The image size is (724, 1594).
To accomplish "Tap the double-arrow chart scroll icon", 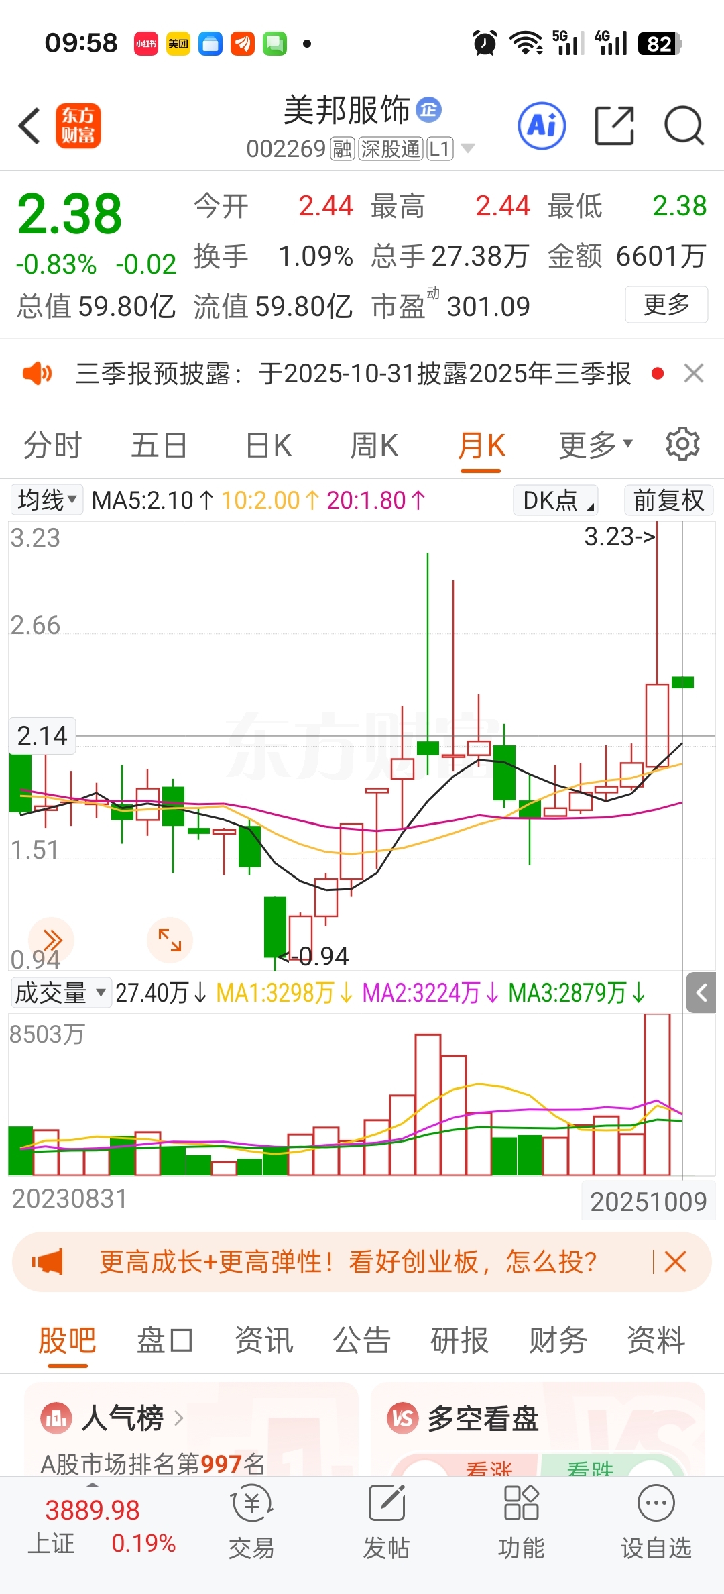I will [52, 939].
